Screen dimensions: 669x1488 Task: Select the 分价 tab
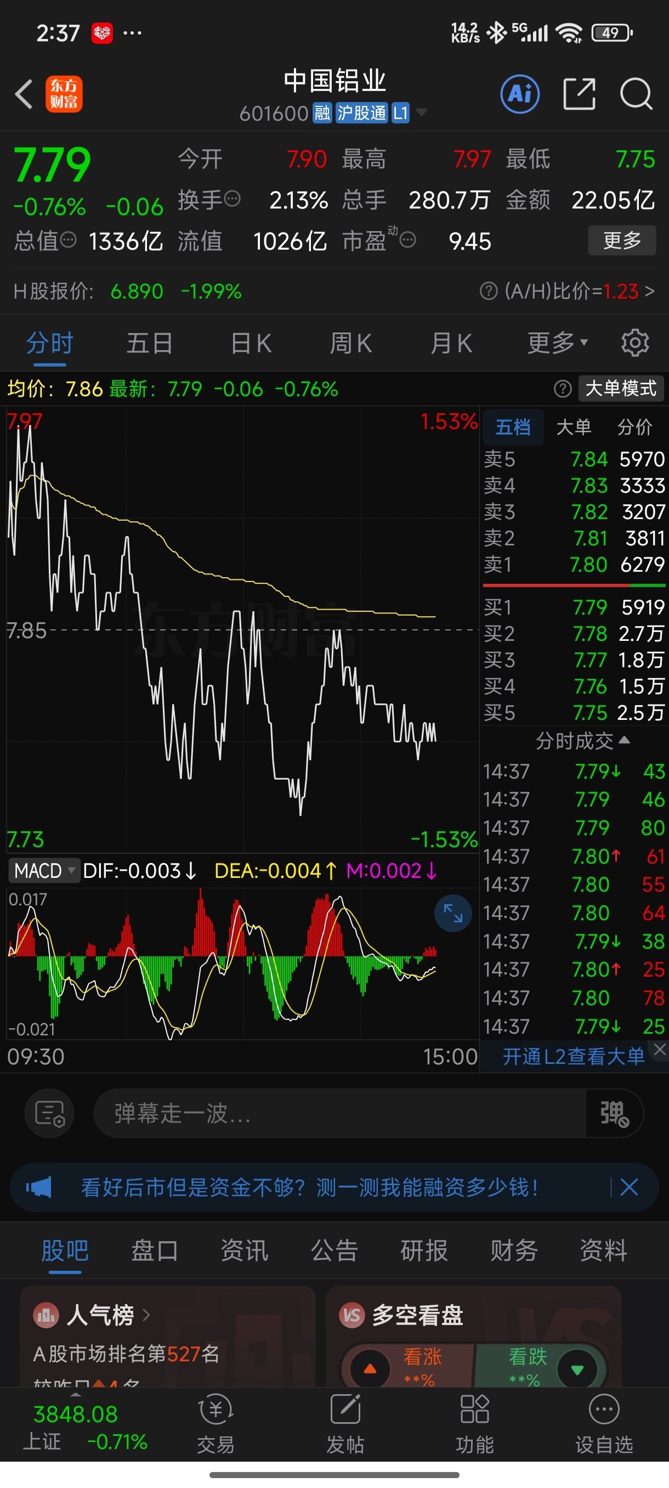tap(634, 427)
